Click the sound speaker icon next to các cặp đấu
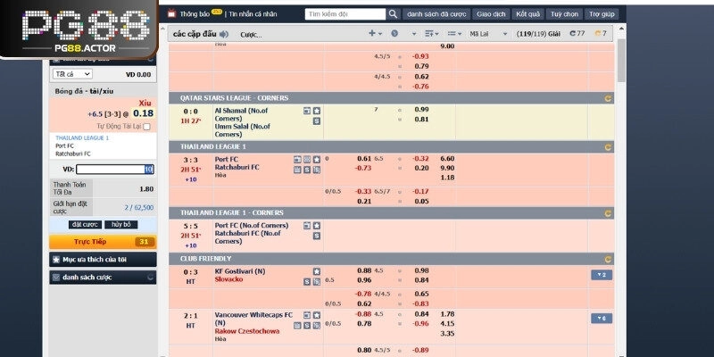The width and height of the screenshot is (714, 357). (x=223, y=34)
